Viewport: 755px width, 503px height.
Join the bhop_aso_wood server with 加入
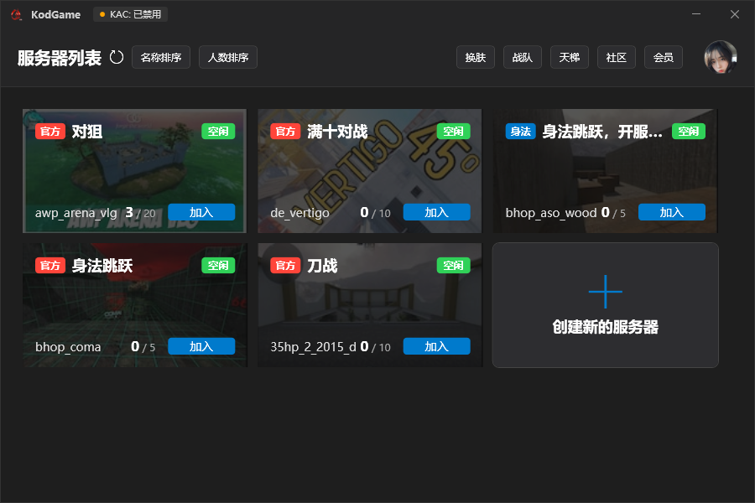click(x=671, y=212)
